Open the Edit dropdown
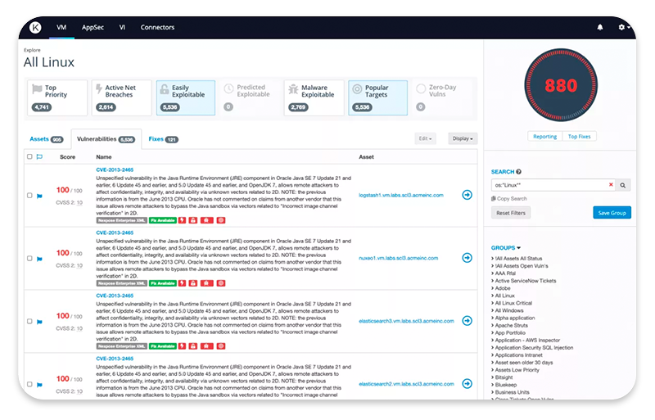Viewport: 655px width, 420px height. point(425,138)
